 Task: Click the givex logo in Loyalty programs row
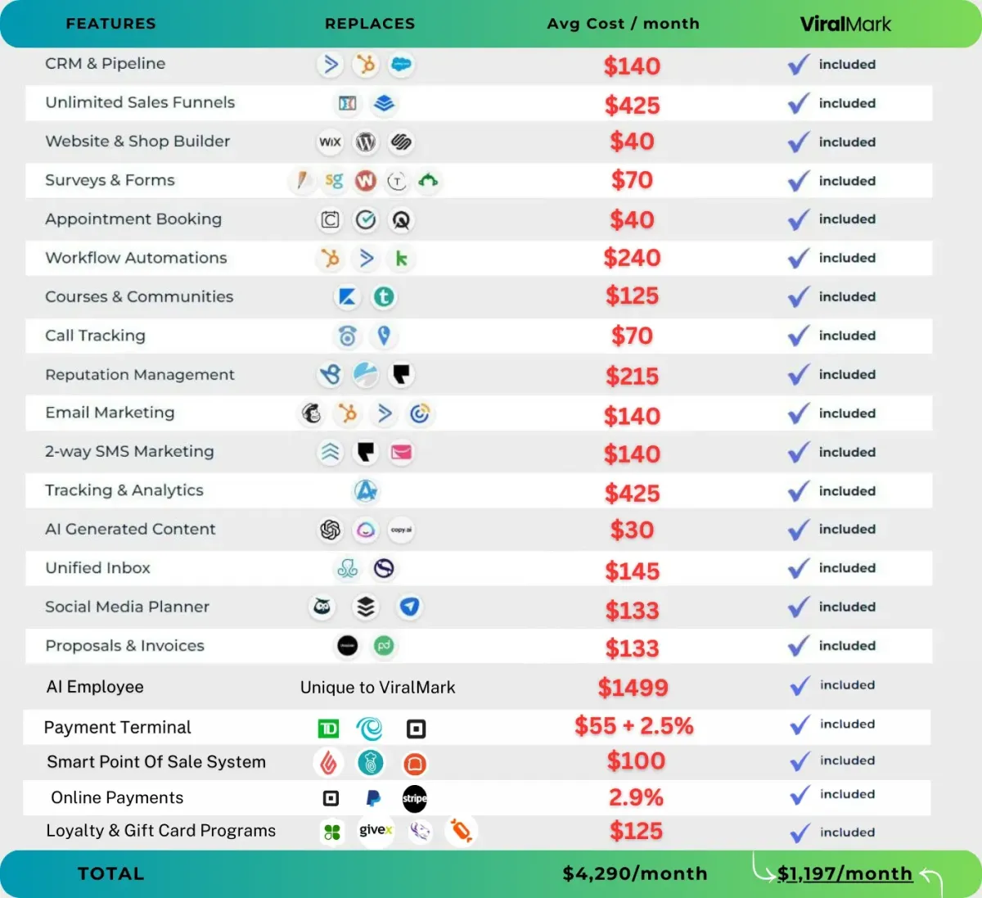pyautogui.click(x=376, y=831)
